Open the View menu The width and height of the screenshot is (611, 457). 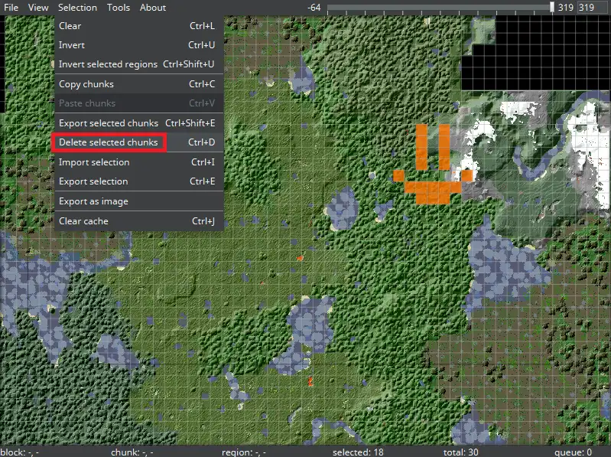[x=38, y=8]
